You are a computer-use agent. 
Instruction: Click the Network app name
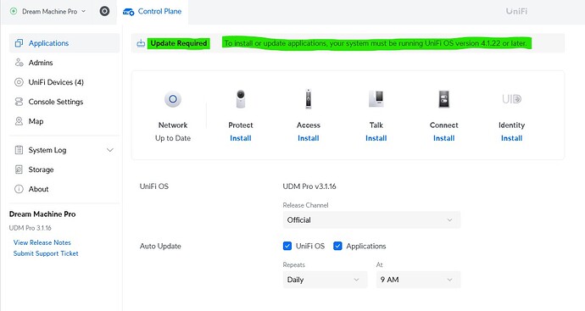(173, 125)
